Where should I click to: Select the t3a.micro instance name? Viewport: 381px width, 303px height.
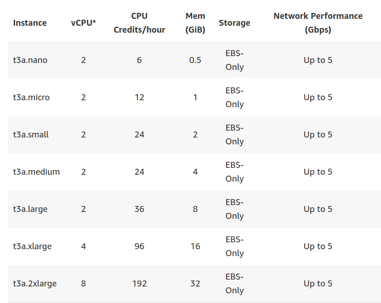[31, 97]
